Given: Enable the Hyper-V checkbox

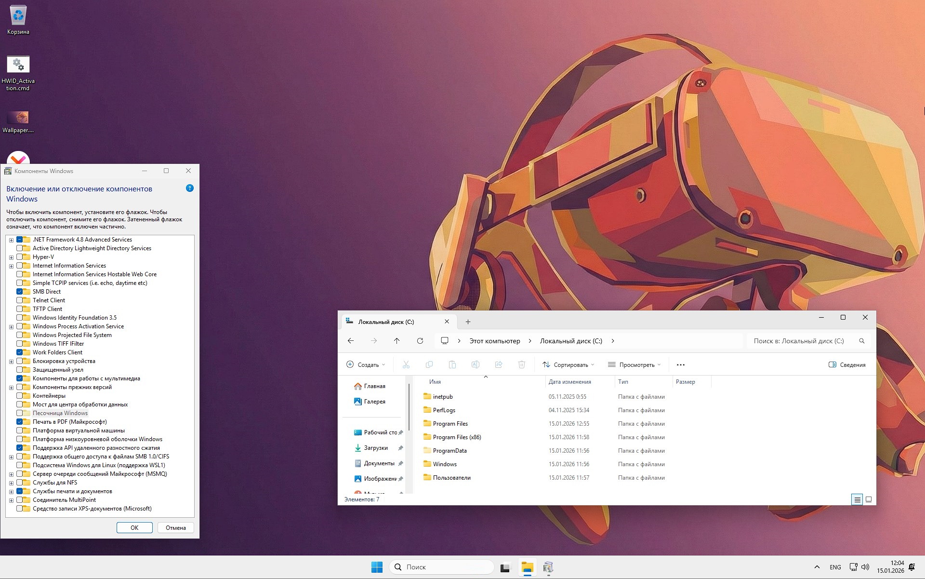Looking at the screenshot, I should click(20, 257).
